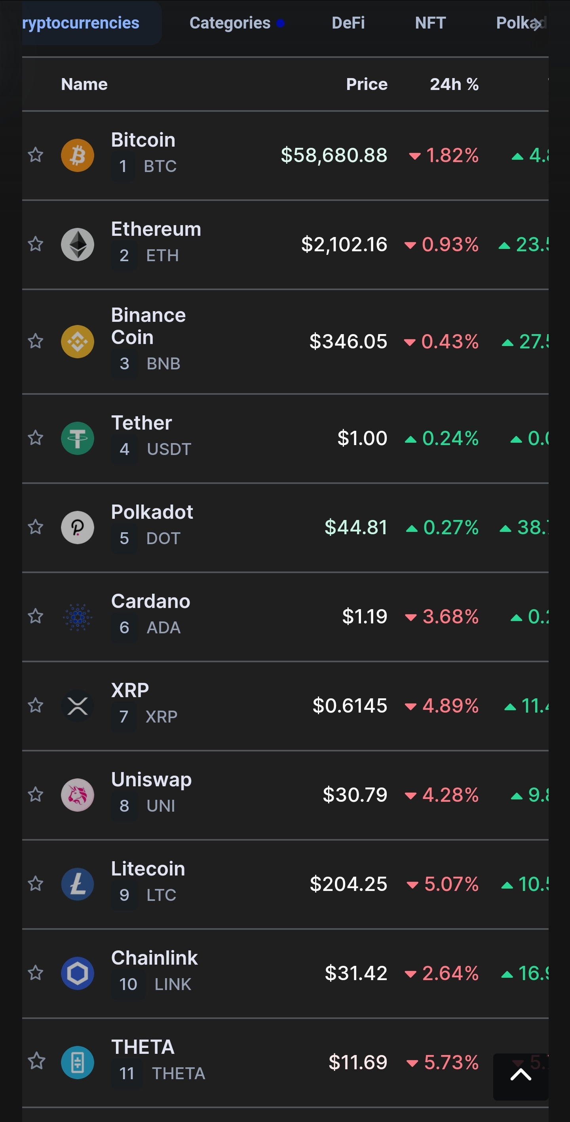Open the THETA coin name link
The image size is (570, 1122).
coord(143,1047)
